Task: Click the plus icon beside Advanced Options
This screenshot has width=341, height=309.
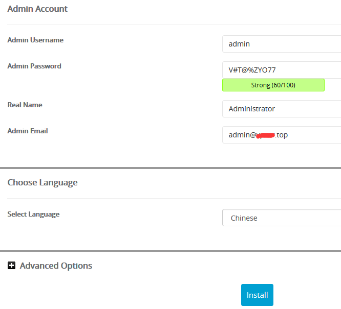Action: [x=12, y=266]
